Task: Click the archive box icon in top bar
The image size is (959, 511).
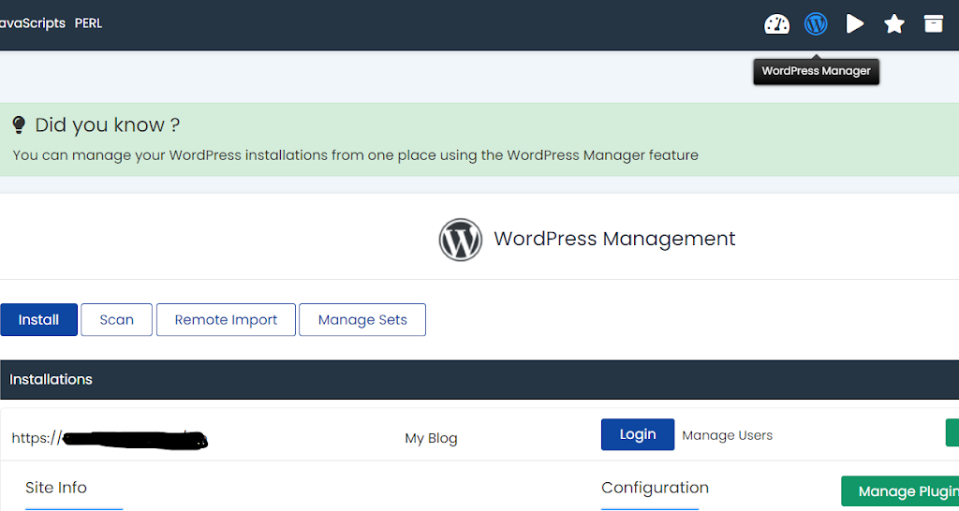Action: click(934, 23)
